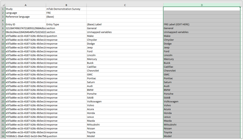Screen dimensions: 243x139
Task: Select the Volkswagen cell in column D
Action: (202, 102)
